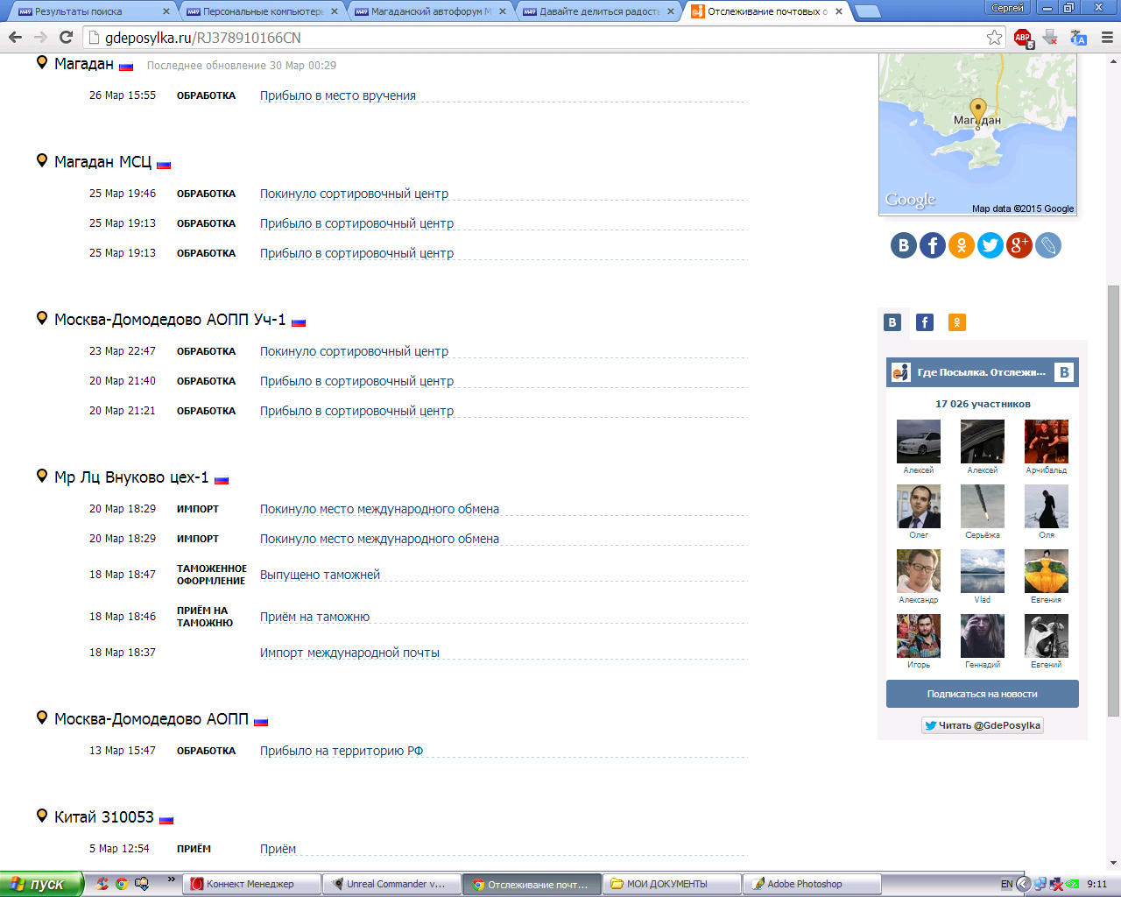Share via round Odnoklassniki icon
The image size is (1121, 897).
962,245
